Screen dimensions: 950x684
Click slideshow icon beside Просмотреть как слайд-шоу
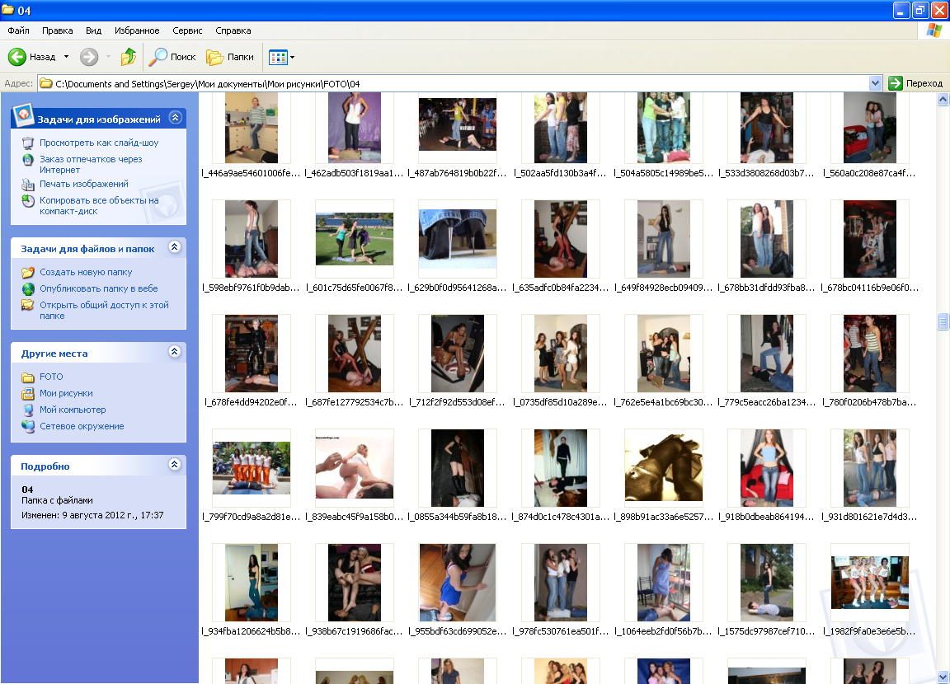[28, 143]
